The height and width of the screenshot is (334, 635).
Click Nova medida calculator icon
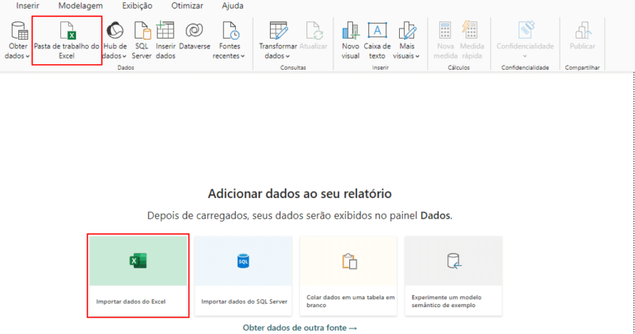click(445, 30)
